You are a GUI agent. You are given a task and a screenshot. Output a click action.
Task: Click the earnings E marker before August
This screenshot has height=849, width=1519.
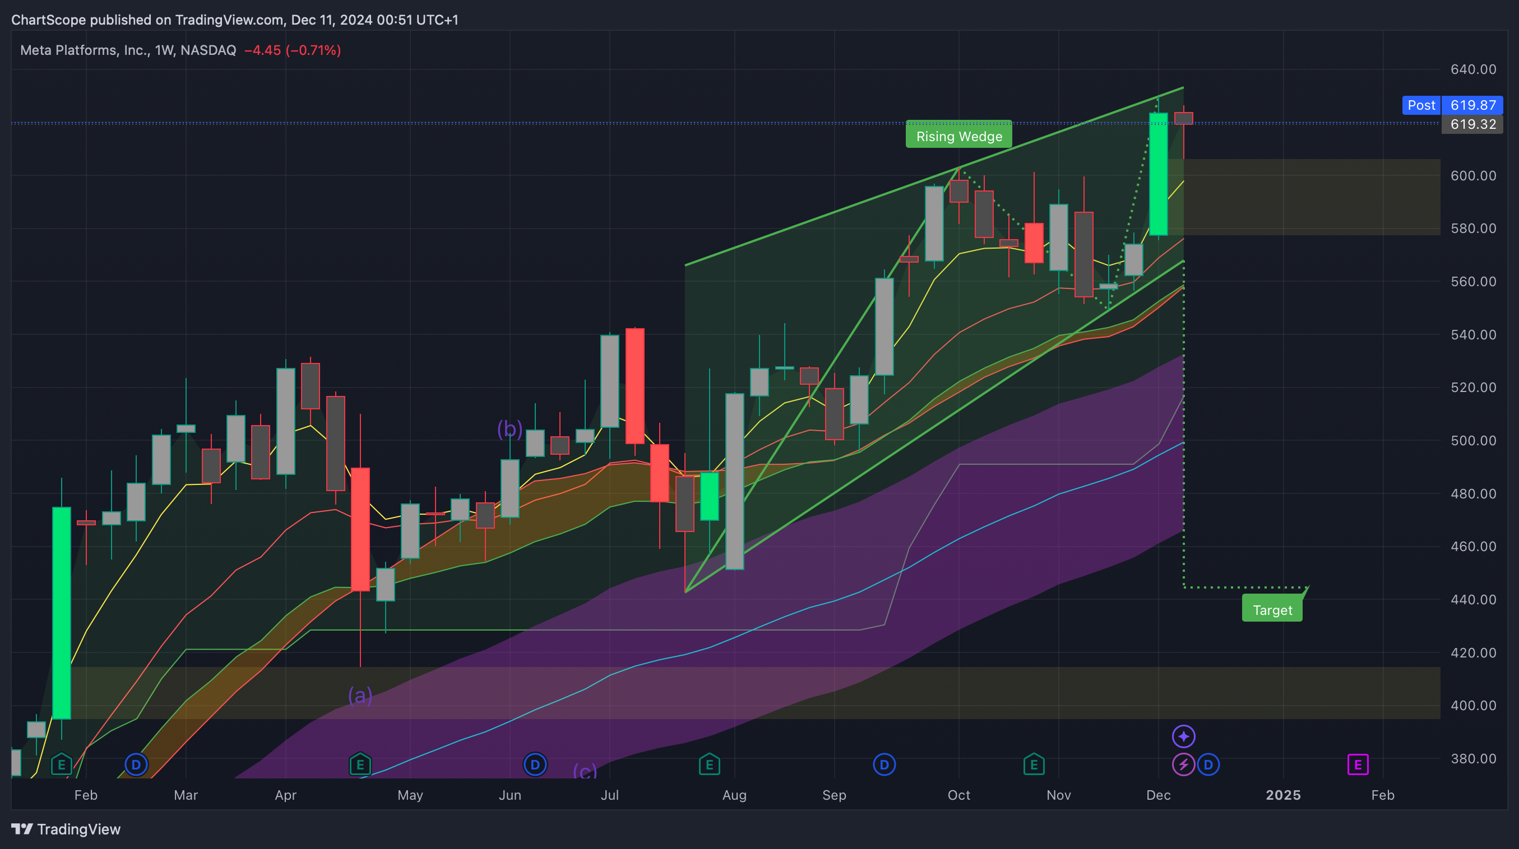point(710,765)
